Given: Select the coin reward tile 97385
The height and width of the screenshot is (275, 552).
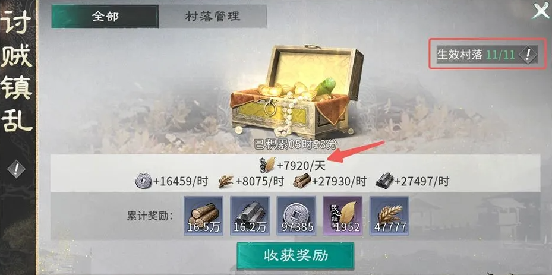Looking at the screenshot, I should [x=296, y=216].
